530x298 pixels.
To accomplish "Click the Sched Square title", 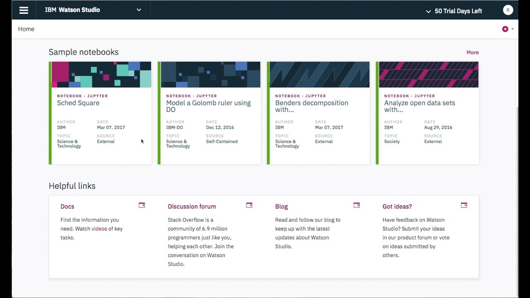I will 78,103.
